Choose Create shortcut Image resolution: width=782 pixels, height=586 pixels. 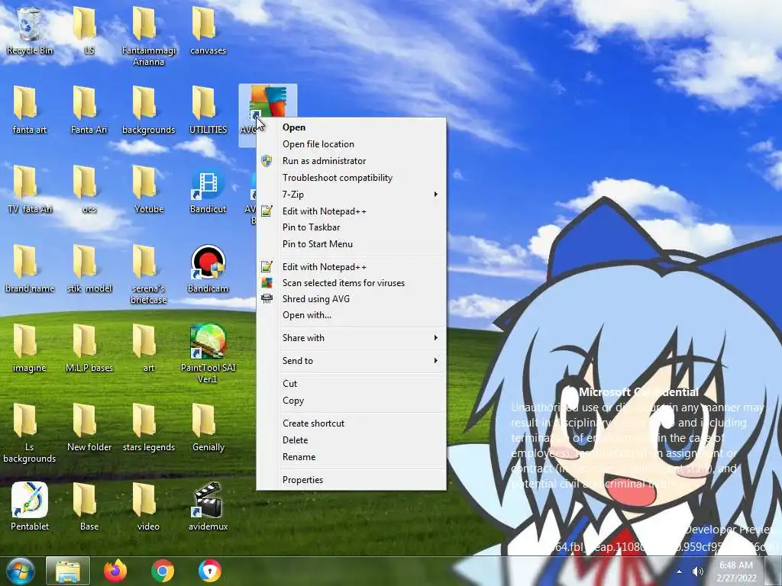click(x=351, y=423)
